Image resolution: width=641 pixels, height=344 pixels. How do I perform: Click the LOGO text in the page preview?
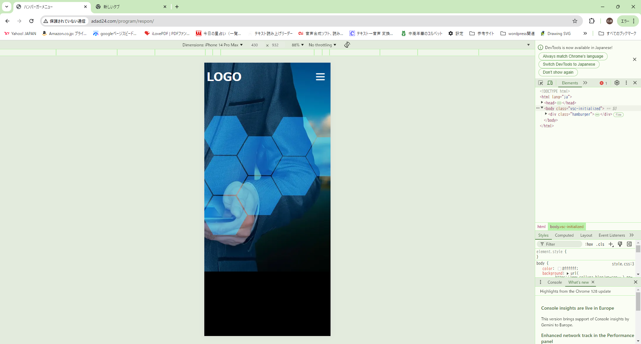click(x=224, y=77)
